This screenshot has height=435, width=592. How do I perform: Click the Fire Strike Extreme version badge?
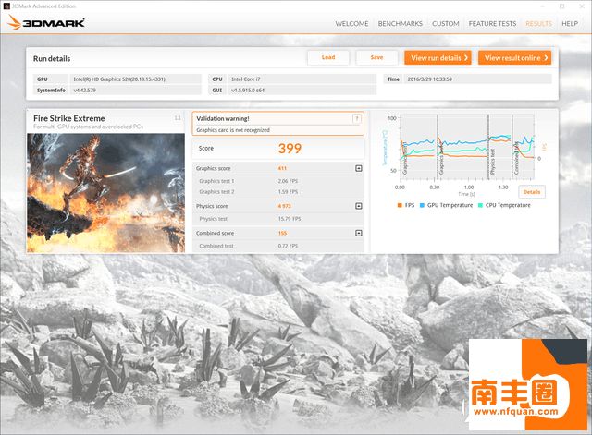(178, 118)
